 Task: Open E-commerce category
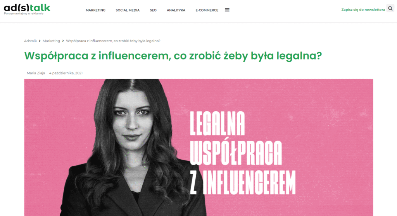[207, 10]
